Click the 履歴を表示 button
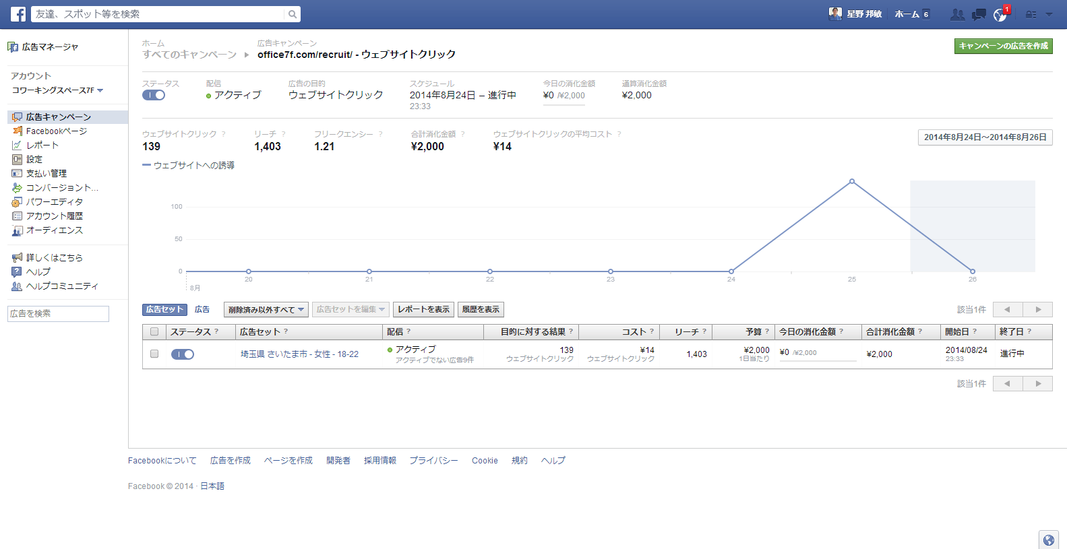The image size is (1067, 549). pyautogui.click(x=481, y=310)
